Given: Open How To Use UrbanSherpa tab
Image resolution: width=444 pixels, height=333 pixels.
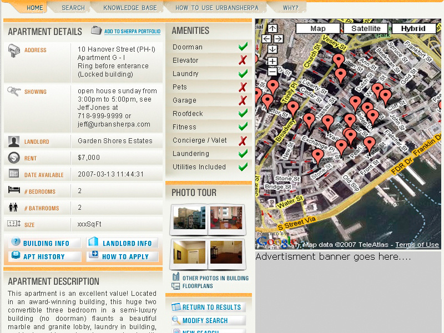Looking at the screenshot, I should click(x=217, y=8).
